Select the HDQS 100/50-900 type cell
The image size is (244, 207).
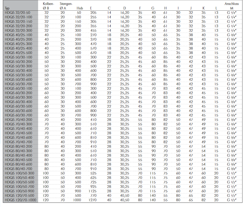coord(20,191)
